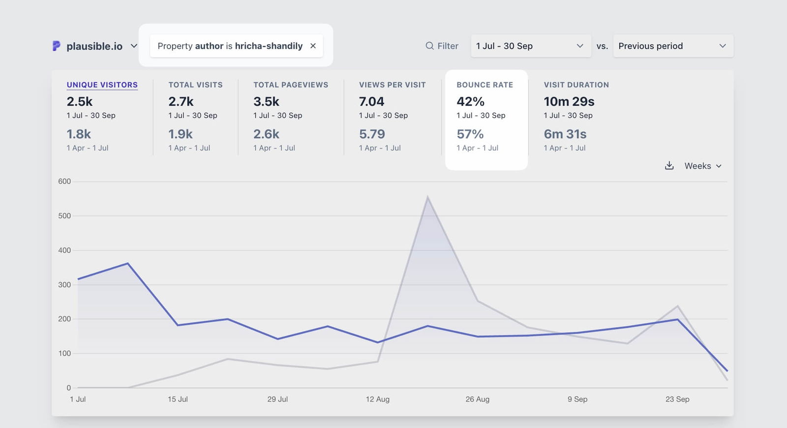Open the plausible.io site switcher chevron
The height and width of the screenshot is (428, 787).
pos(134,46)
